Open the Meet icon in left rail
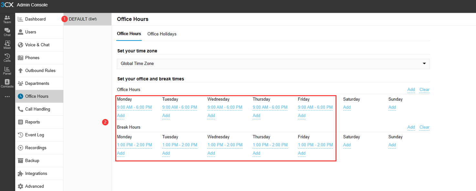This screenshot has width=476, height=191. (x=7, y=45)
